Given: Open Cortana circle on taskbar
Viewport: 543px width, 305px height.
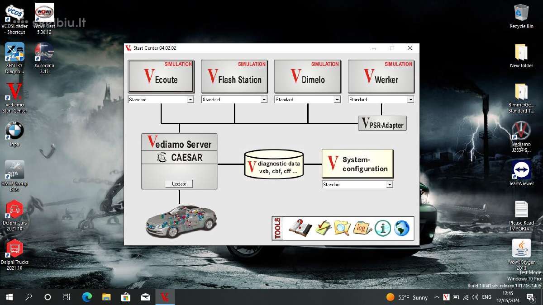Looking at the screenshot, I should (x=48, y=297).
